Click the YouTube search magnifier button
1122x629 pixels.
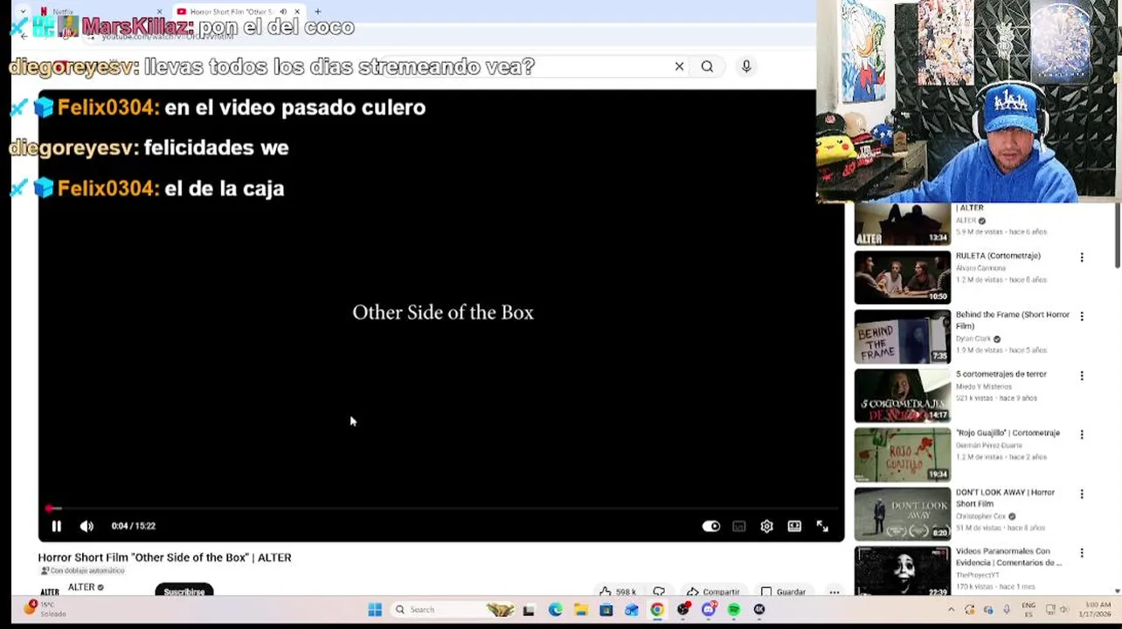pyautogui.click(x=707, y=66)
